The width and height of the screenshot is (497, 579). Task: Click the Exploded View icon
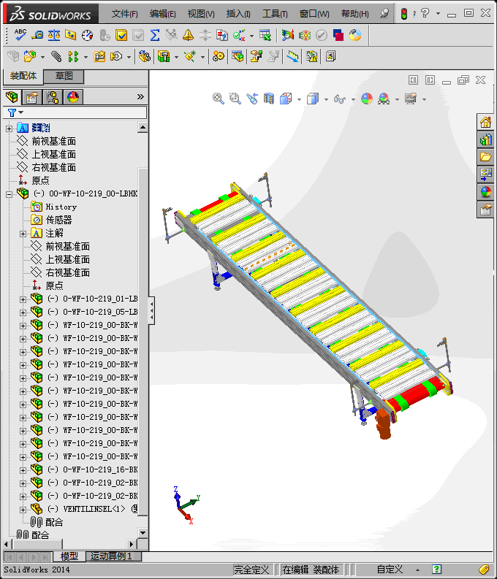point(256,56)
